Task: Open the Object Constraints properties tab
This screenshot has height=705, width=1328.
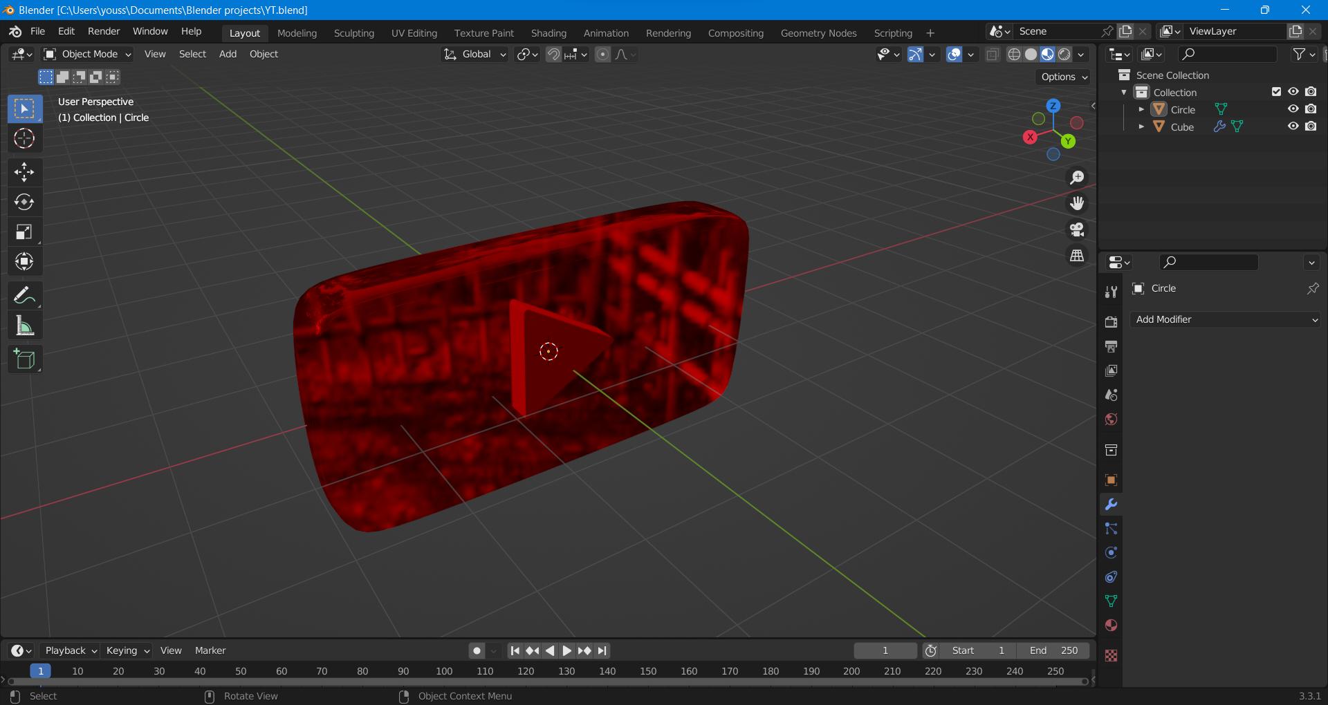Action: [x=1111, y=577]
